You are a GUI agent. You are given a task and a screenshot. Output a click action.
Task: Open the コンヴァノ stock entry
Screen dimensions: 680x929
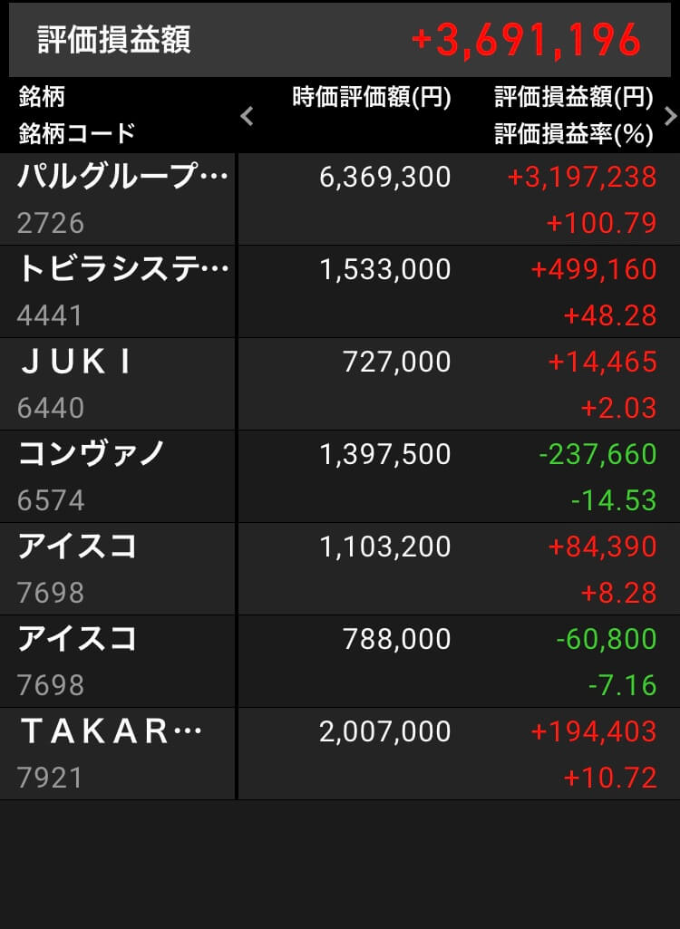click(x=340, y=477)
